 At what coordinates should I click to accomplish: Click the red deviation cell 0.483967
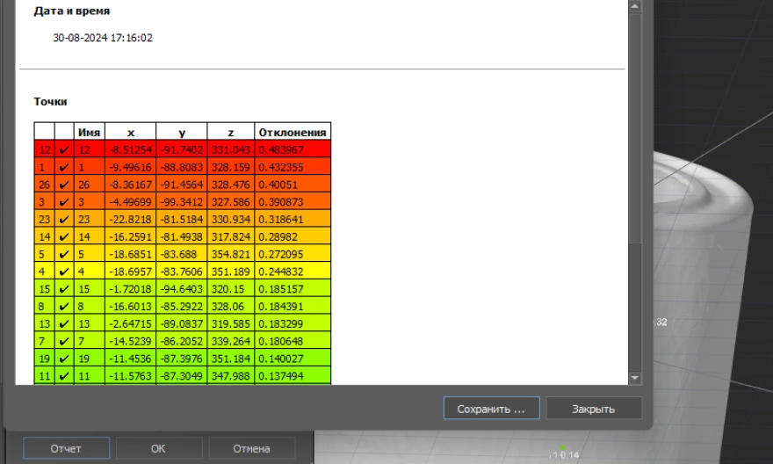pos(293,149)
